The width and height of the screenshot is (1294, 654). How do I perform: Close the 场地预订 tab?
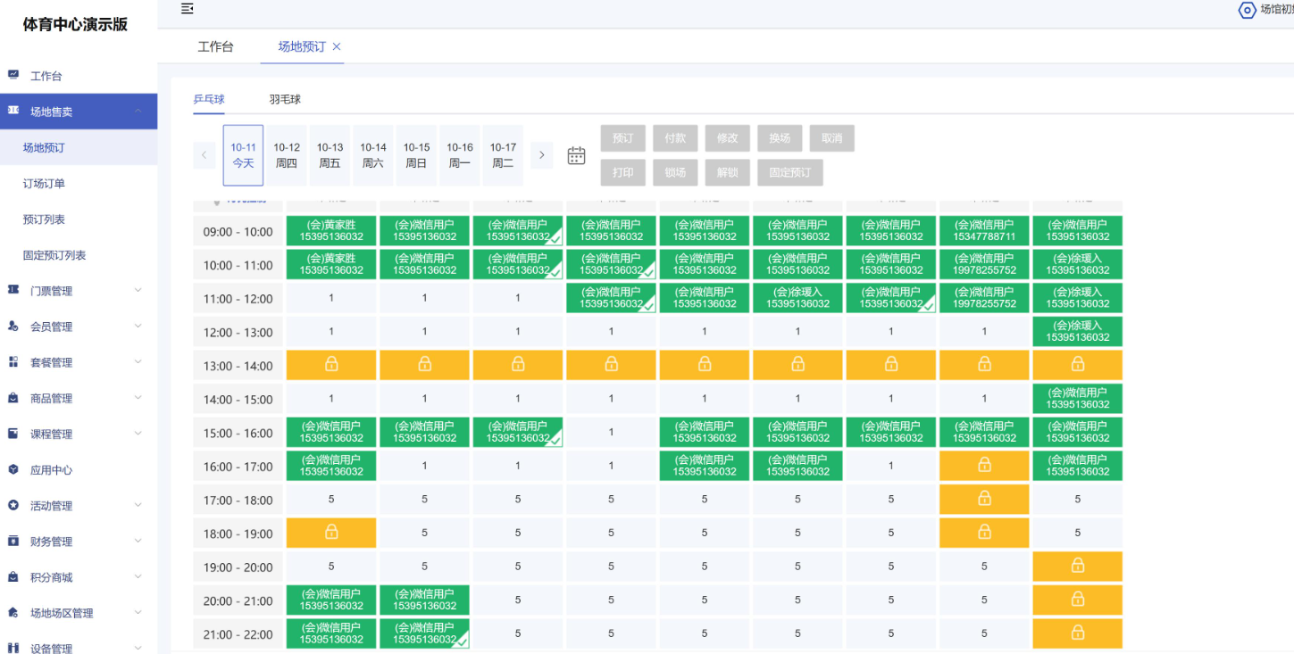tap(337, 46)
